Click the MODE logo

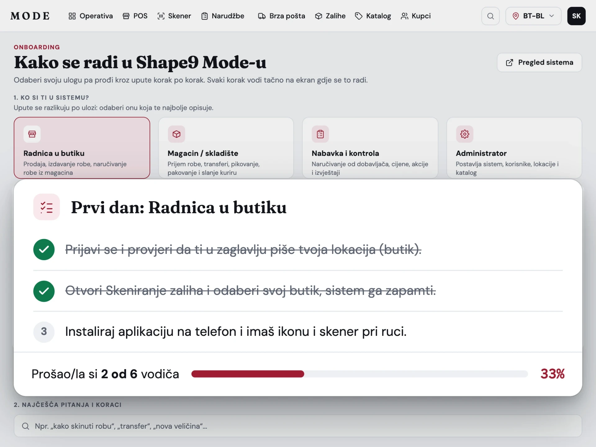point(30,16)
